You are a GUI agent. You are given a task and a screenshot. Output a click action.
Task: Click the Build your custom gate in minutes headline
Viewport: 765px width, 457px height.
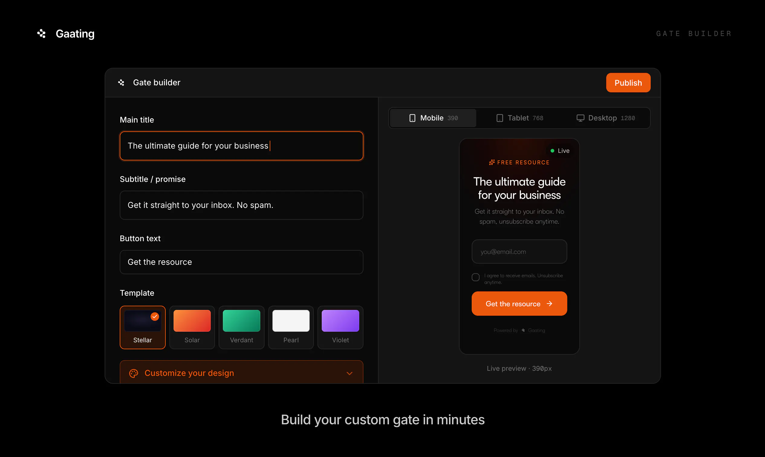point(383,420)
